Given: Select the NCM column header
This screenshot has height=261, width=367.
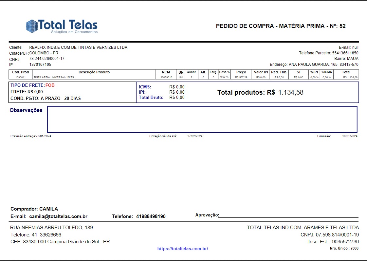Looking at the screenshot, I should [166, 72].
